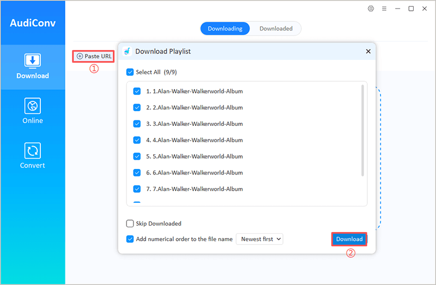
Task: Close the Download Playlist dialog
Action: [x=368, y=51]
